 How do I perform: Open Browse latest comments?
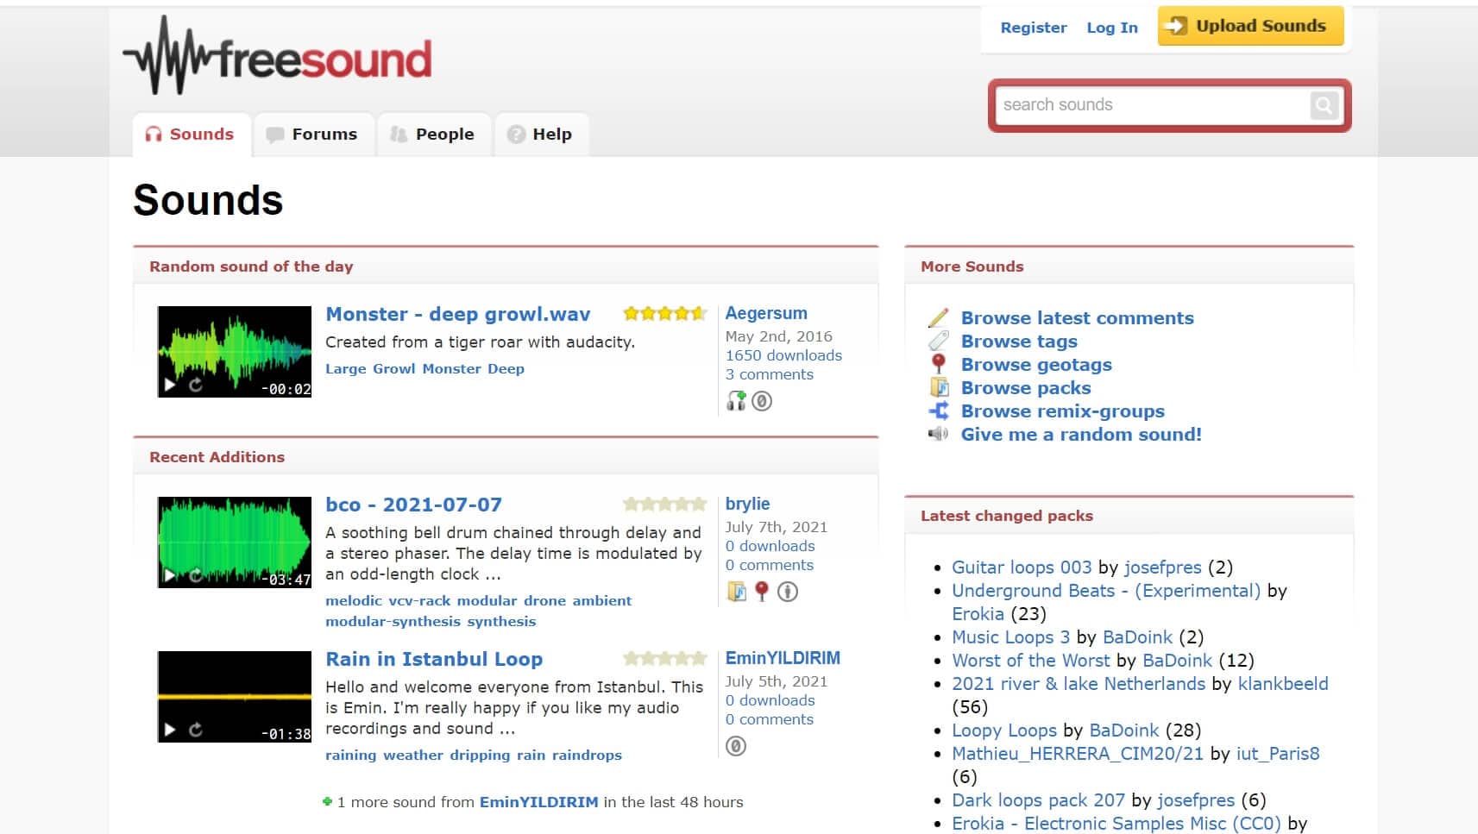point(1077,317)
